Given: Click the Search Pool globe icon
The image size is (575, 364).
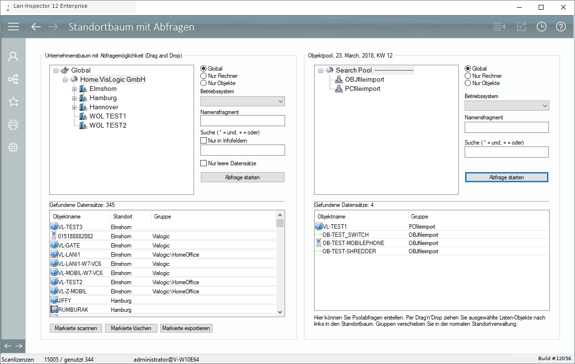Looking at the screenshot, I should (x=330, y=70).
